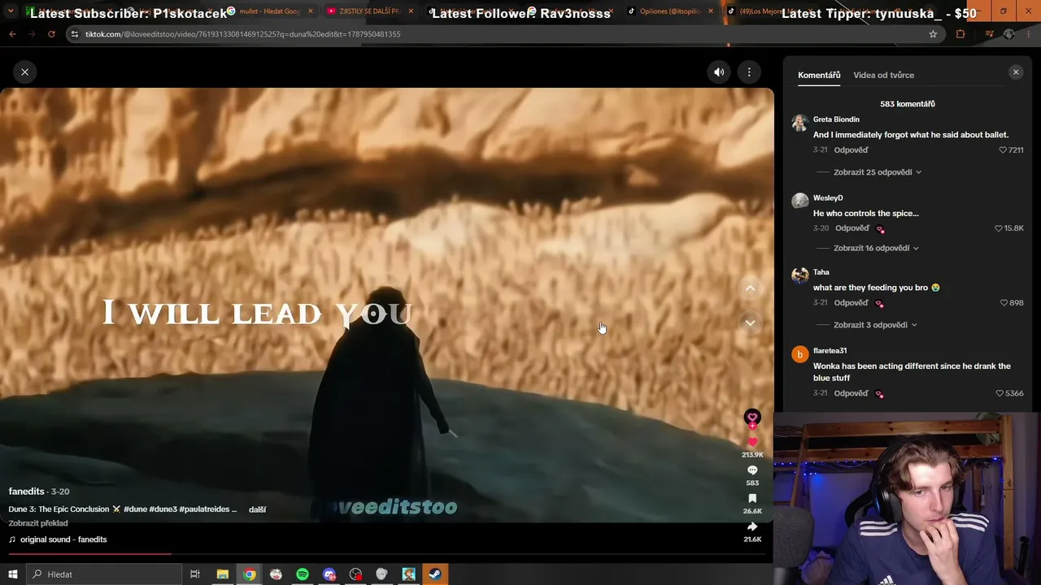
Task: Open Steam from the taskbar
Action: coord(435,574)
